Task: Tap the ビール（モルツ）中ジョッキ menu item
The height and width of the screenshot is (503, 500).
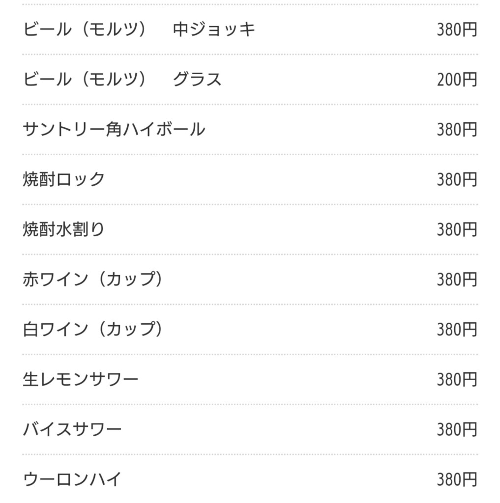Action: click(x=139, y=30)
